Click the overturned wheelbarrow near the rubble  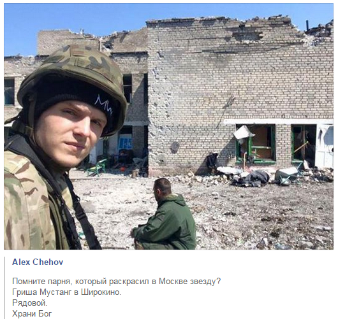tap(286, 176)
